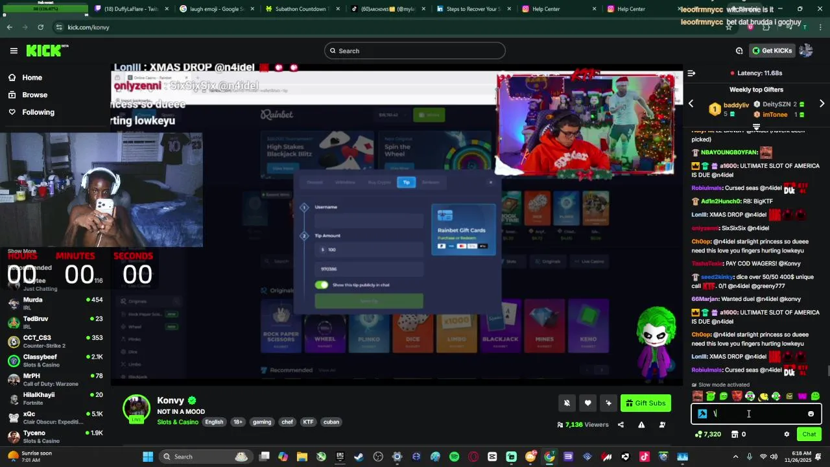
Task: Click the sparkle subscribe icon
Action: [608, 403]
